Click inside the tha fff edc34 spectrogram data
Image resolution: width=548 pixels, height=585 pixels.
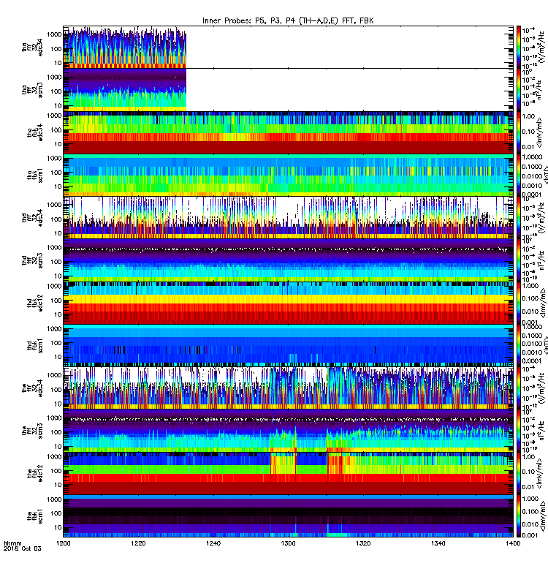coord(125,48)
